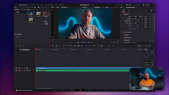The image size is (169, 95).
Task: Open the Index panel
Action: [40, 5]
